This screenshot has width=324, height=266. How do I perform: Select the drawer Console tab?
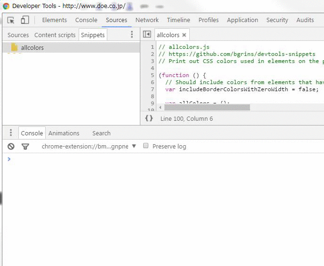tap(32, 133)
